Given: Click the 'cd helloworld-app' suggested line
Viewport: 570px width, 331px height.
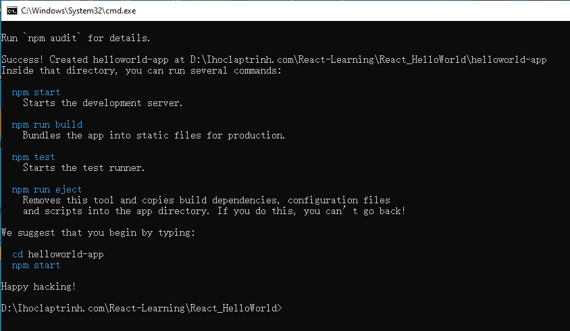Looking at the screenshot, I should [x=58, y=254].
